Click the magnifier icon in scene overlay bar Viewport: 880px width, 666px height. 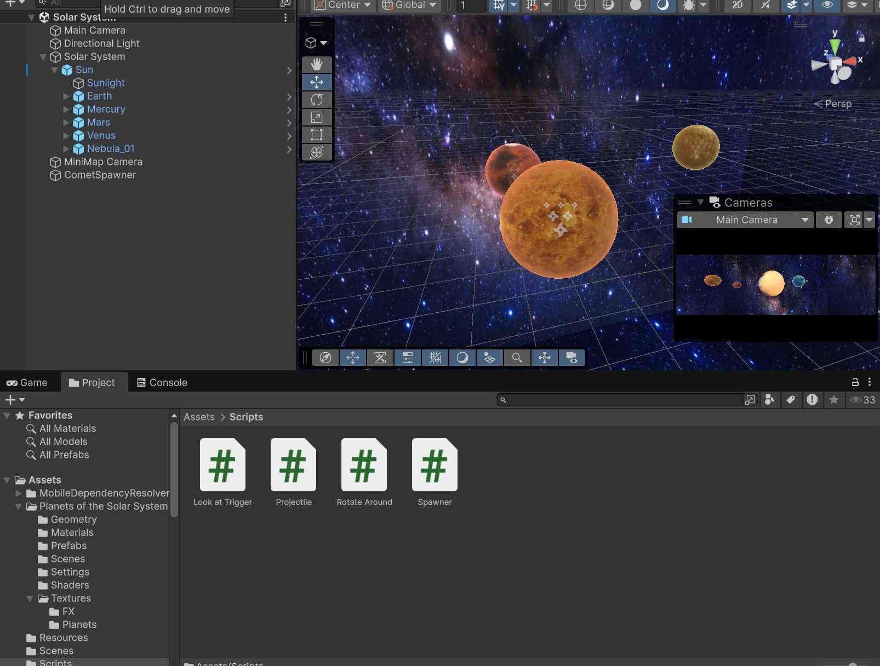[x=517, y=358]
